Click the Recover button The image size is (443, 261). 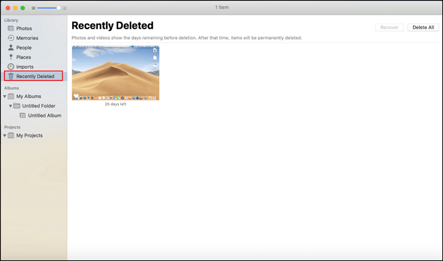pyautogui.click(x=389, y=27)
